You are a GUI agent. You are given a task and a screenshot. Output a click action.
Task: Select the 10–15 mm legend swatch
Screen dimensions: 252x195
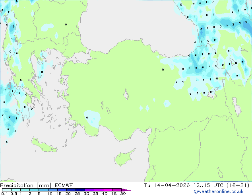pyautogui.click(x=52, y=190)
